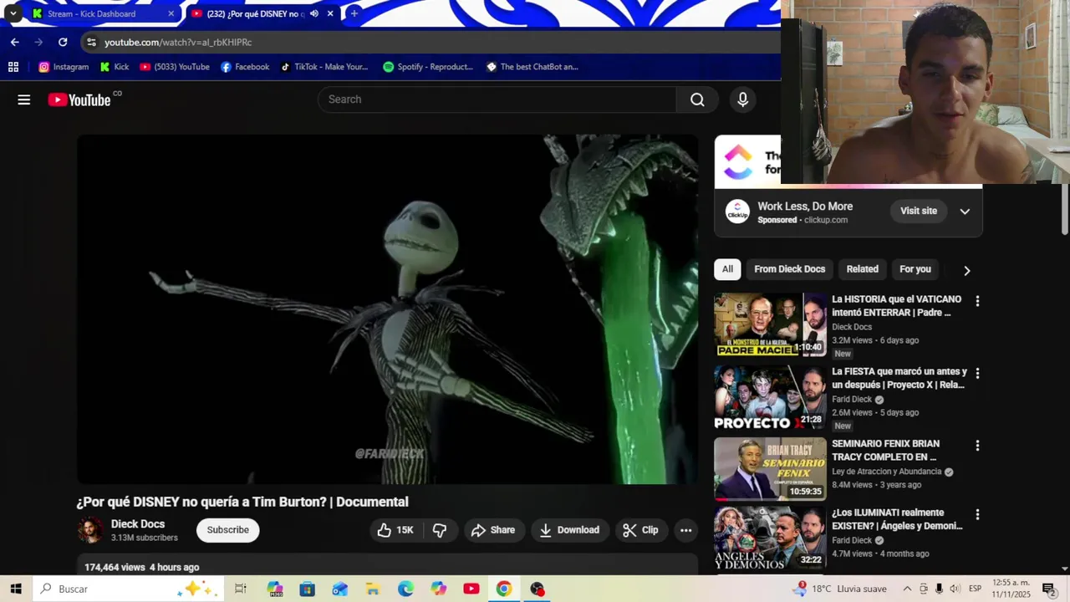Open the Windows Start menu
This screenshot has height=602, width=1070.
[16, 589]
